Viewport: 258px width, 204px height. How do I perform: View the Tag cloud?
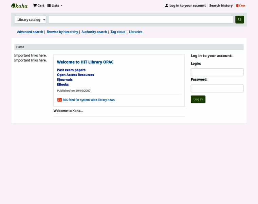click(118, 32)
